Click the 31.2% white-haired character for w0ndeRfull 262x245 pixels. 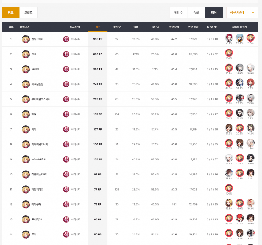click(x=229, y=158)
